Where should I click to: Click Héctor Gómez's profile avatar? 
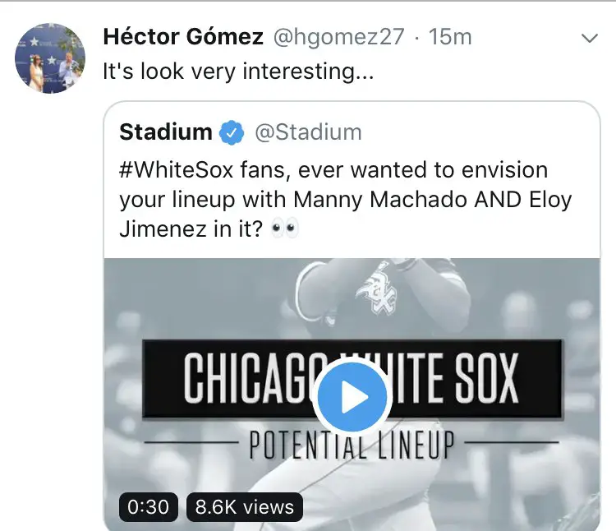[x=51, y=58]
